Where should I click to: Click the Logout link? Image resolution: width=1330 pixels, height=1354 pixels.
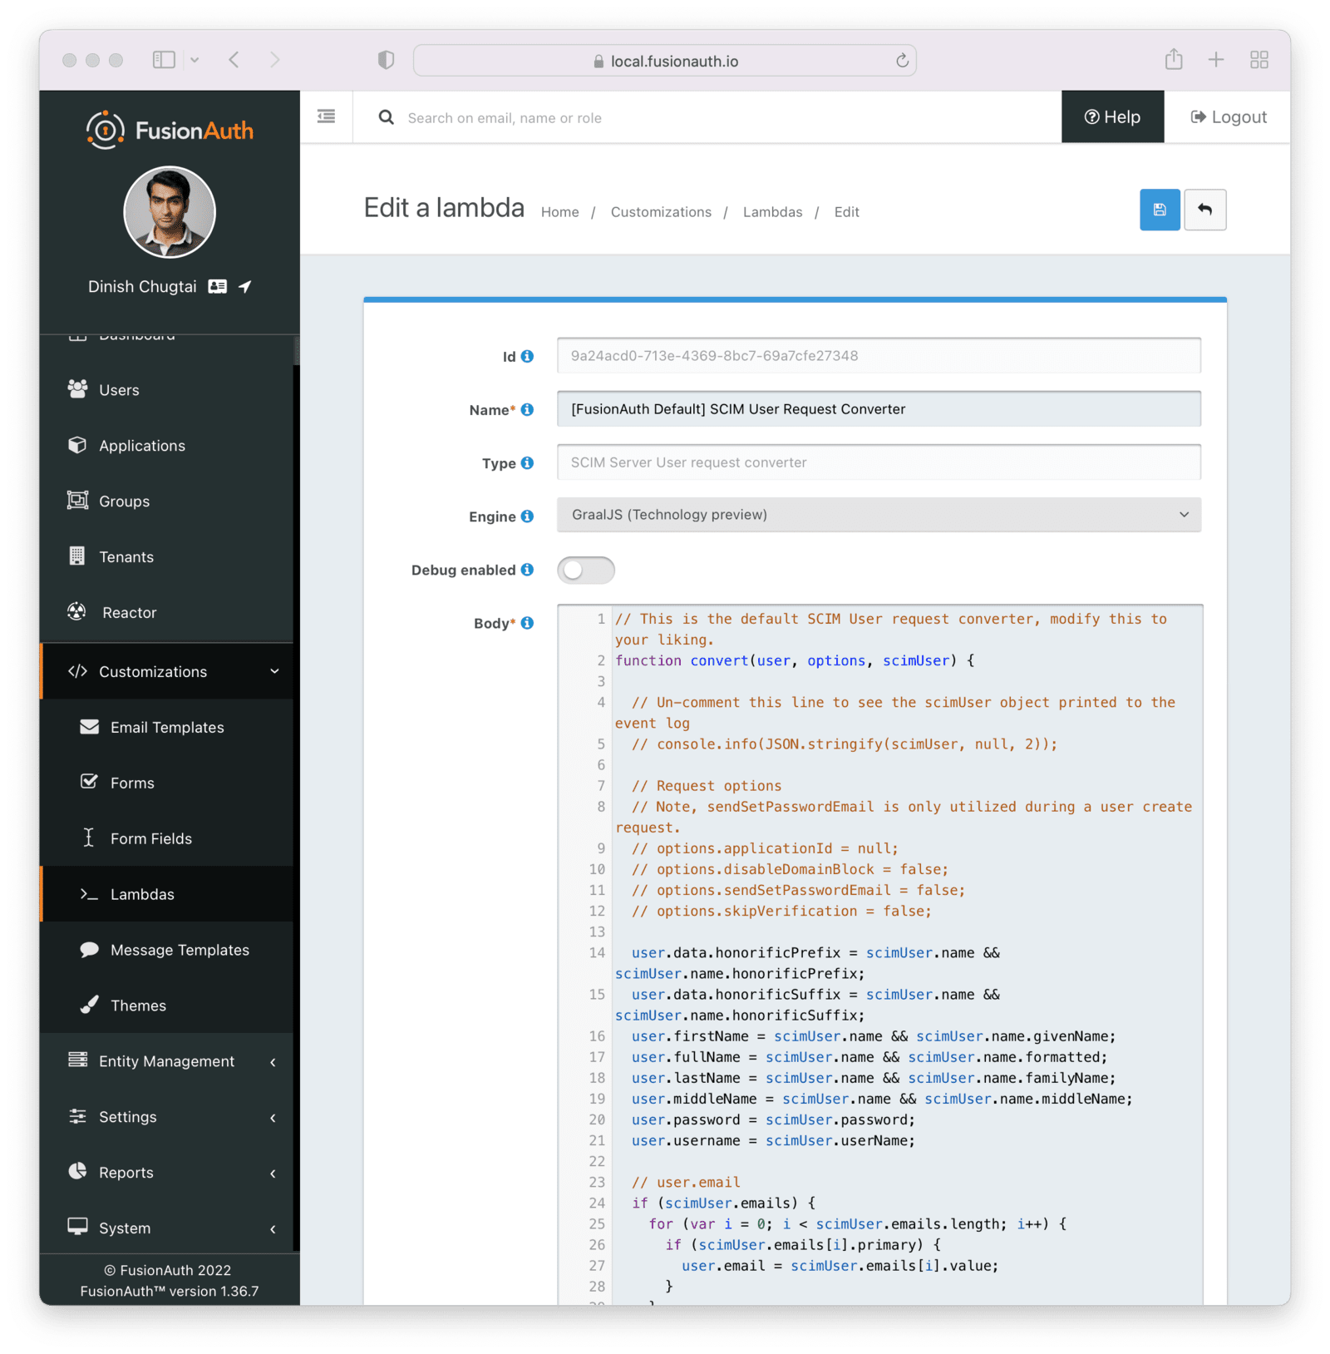(x=1228, y=117)
